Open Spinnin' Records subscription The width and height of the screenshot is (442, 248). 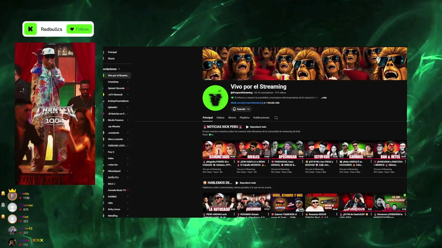tap(117, 88)
